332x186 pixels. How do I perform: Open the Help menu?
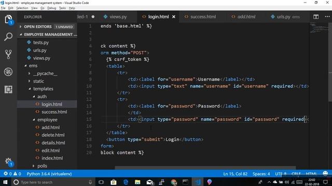72,8
